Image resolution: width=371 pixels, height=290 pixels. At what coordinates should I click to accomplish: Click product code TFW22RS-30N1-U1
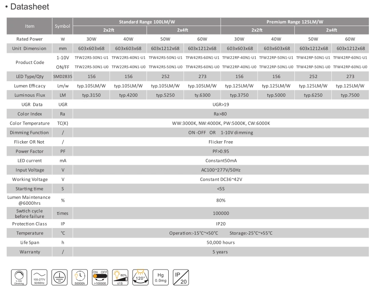coord(91,58)
